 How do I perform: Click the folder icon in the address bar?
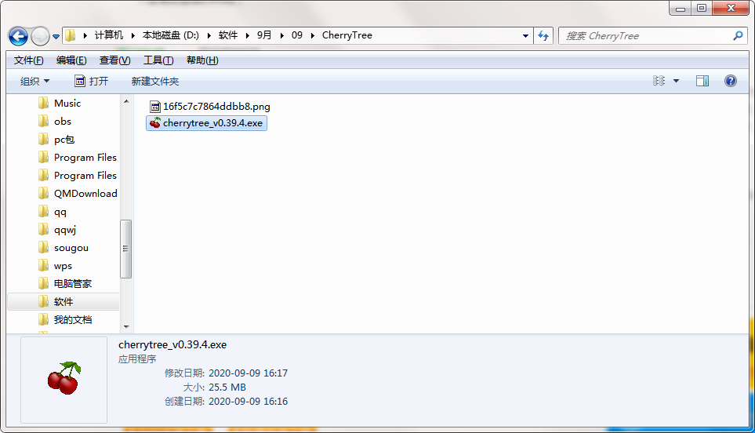pos(71,35)
